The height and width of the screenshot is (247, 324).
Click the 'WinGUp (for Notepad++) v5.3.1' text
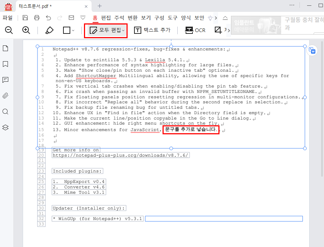coord(98,219)
